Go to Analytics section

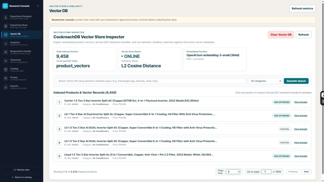click(x=21, y=43)
